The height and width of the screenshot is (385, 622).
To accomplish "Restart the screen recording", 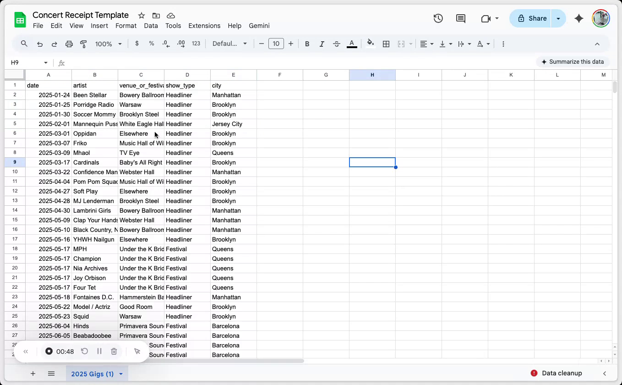I will (85, 352).
